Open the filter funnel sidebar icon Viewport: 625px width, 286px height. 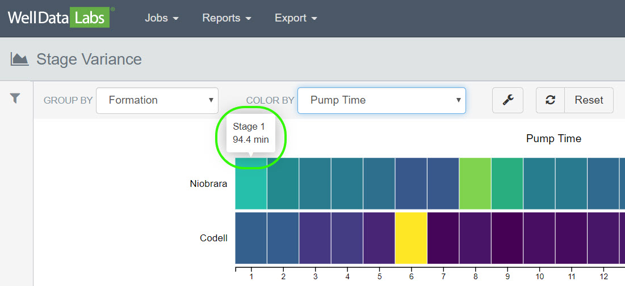(x=15, y=99)
